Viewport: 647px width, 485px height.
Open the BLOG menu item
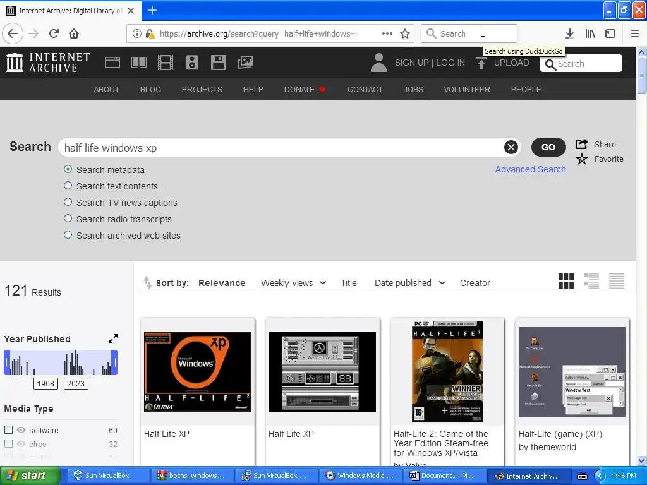click(x=150, y=90)
